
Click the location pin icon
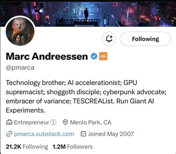tap(65, 122)
